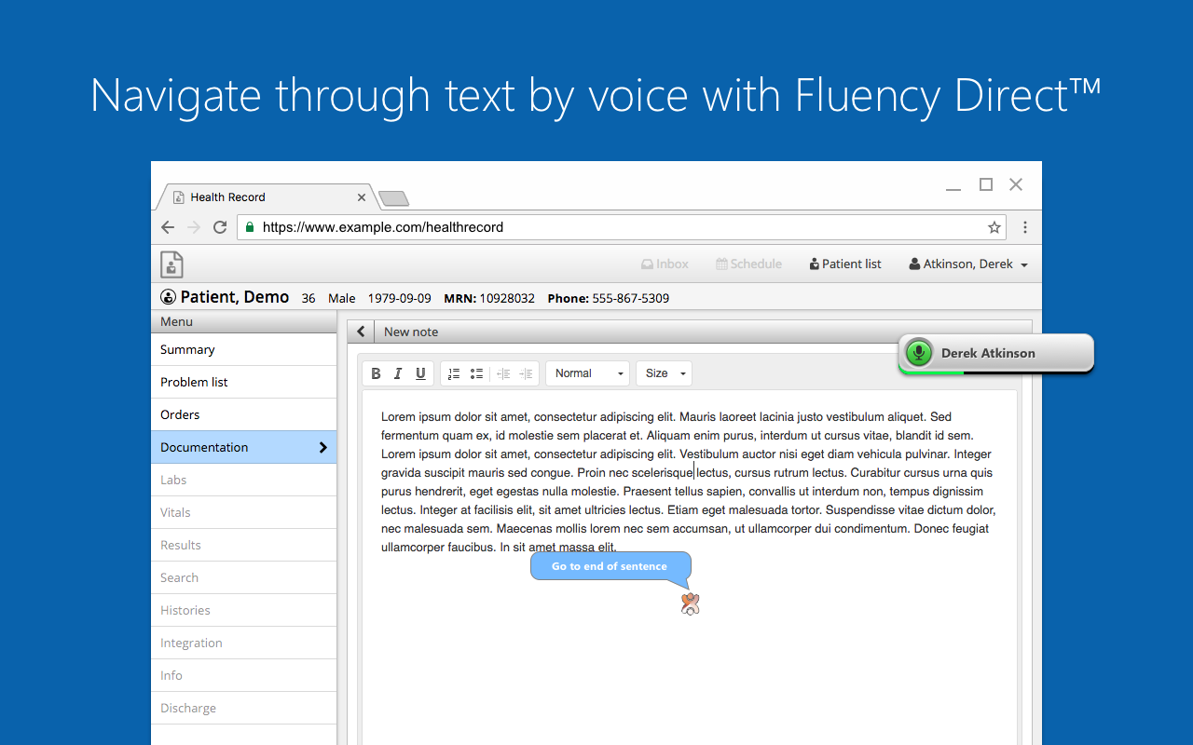Apply underline to the text
Viewport: 1193px width, 745px height.
coord(420,372)
